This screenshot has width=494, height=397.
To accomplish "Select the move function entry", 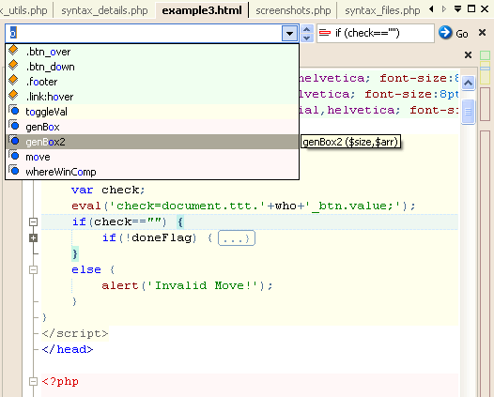I will [152, 157].
